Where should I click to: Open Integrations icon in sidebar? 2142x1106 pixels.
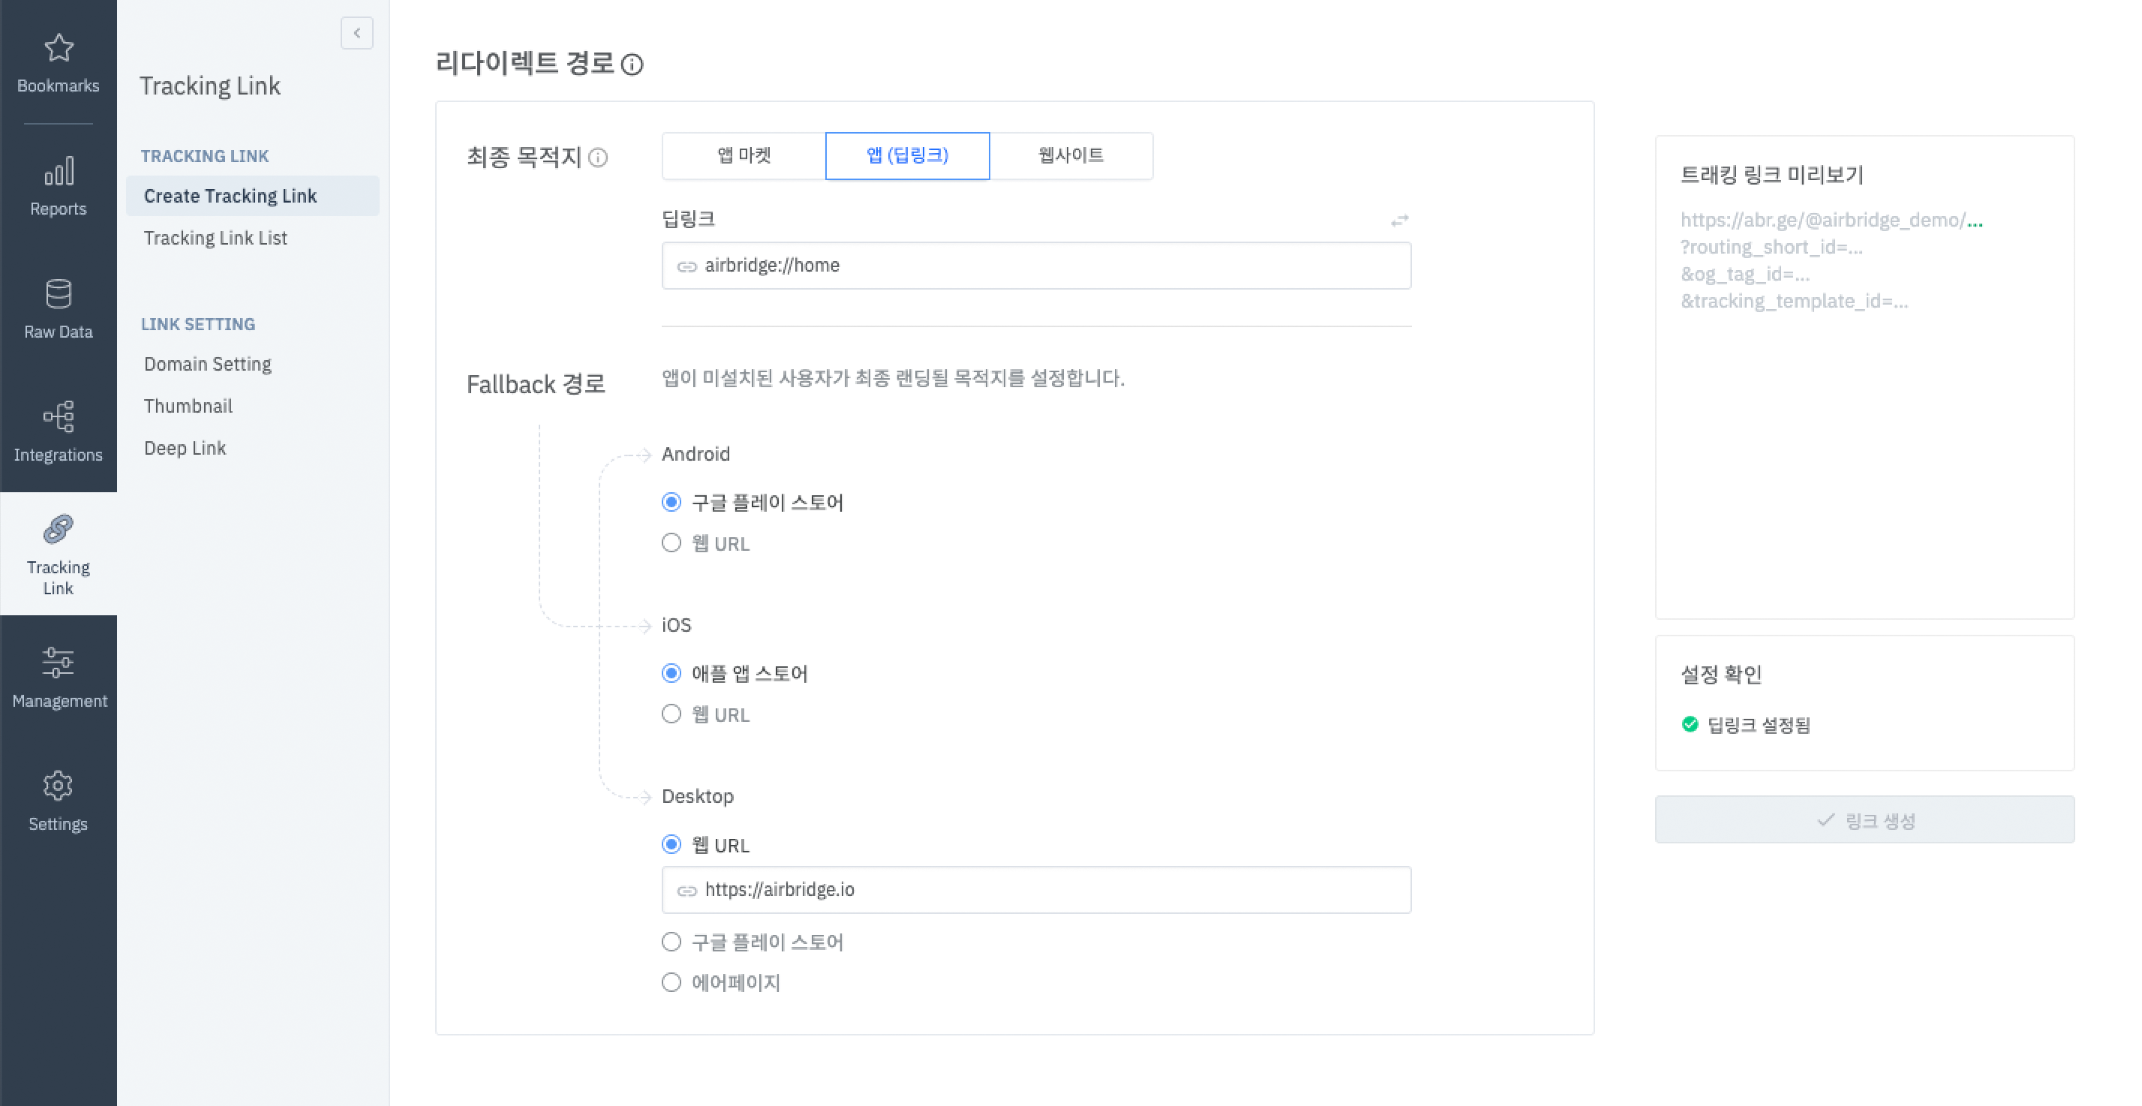59,416
